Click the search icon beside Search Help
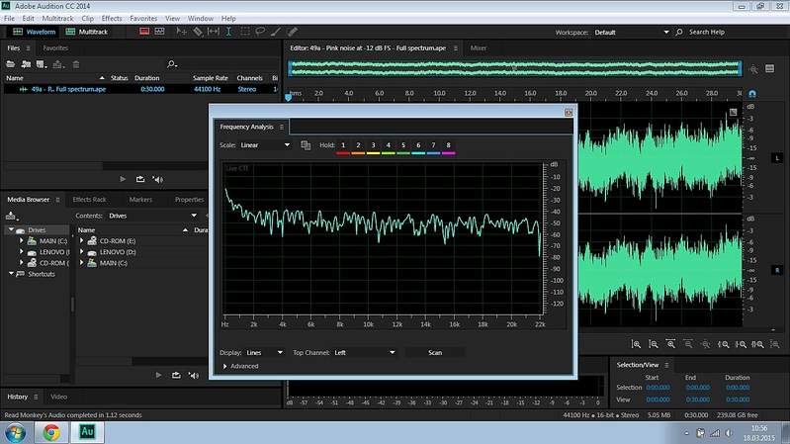Viewport: 790px width, 444px height. pyautogui.click(x=678, y=32)
